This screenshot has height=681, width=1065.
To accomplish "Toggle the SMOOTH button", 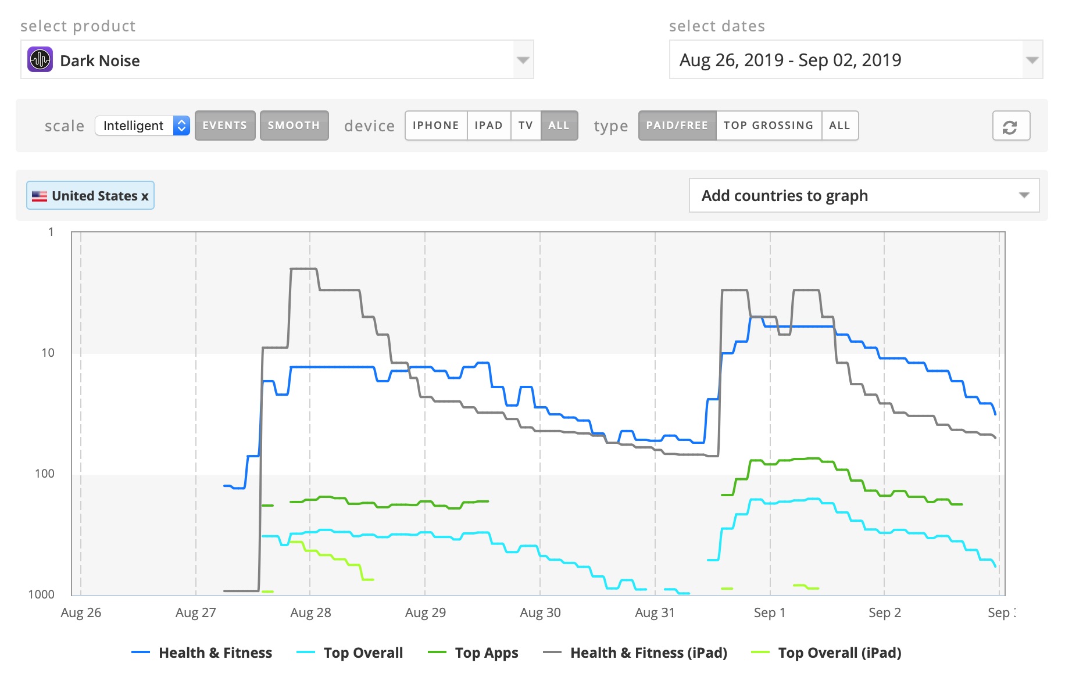I will click(294, 126).
